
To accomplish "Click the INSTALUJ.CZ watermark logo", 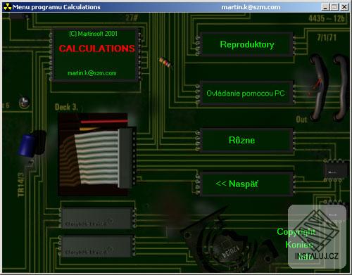I will point(317,237).
